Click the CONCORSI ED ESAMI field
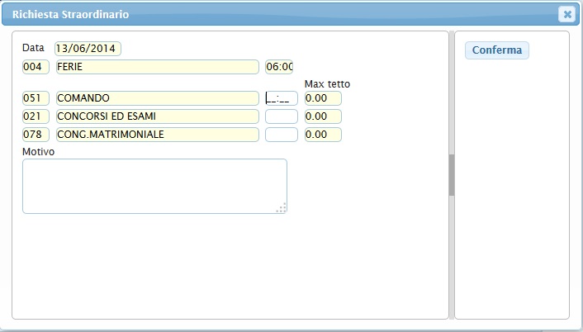 157,116
